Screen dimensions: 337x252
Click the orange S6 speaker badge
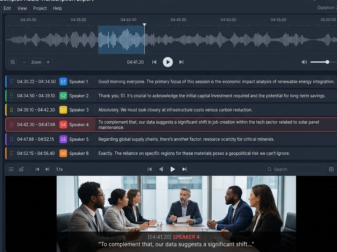63,154
